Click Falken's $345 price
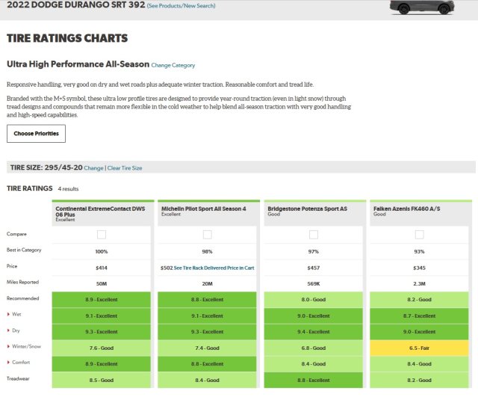The image size is (478, 397). pos(419,268)
